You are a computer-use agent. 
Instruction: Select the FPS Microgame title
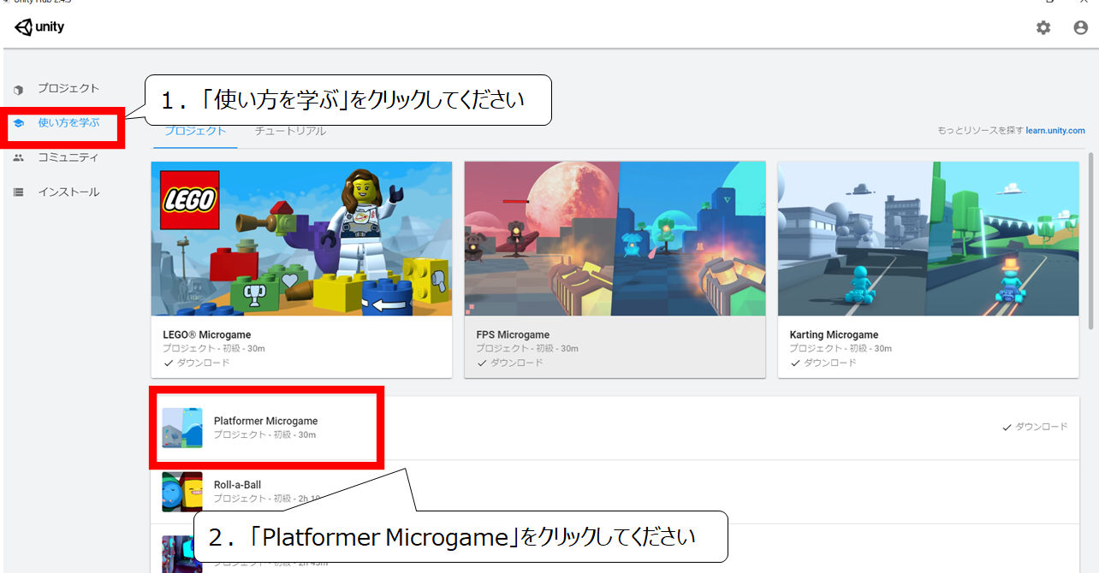pos(513,335)
